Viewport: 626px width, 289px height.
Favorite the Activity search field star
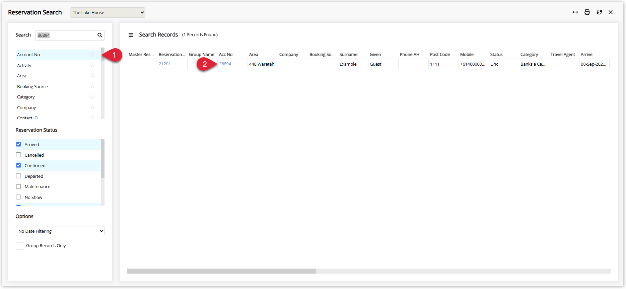(x=92, y=65)
